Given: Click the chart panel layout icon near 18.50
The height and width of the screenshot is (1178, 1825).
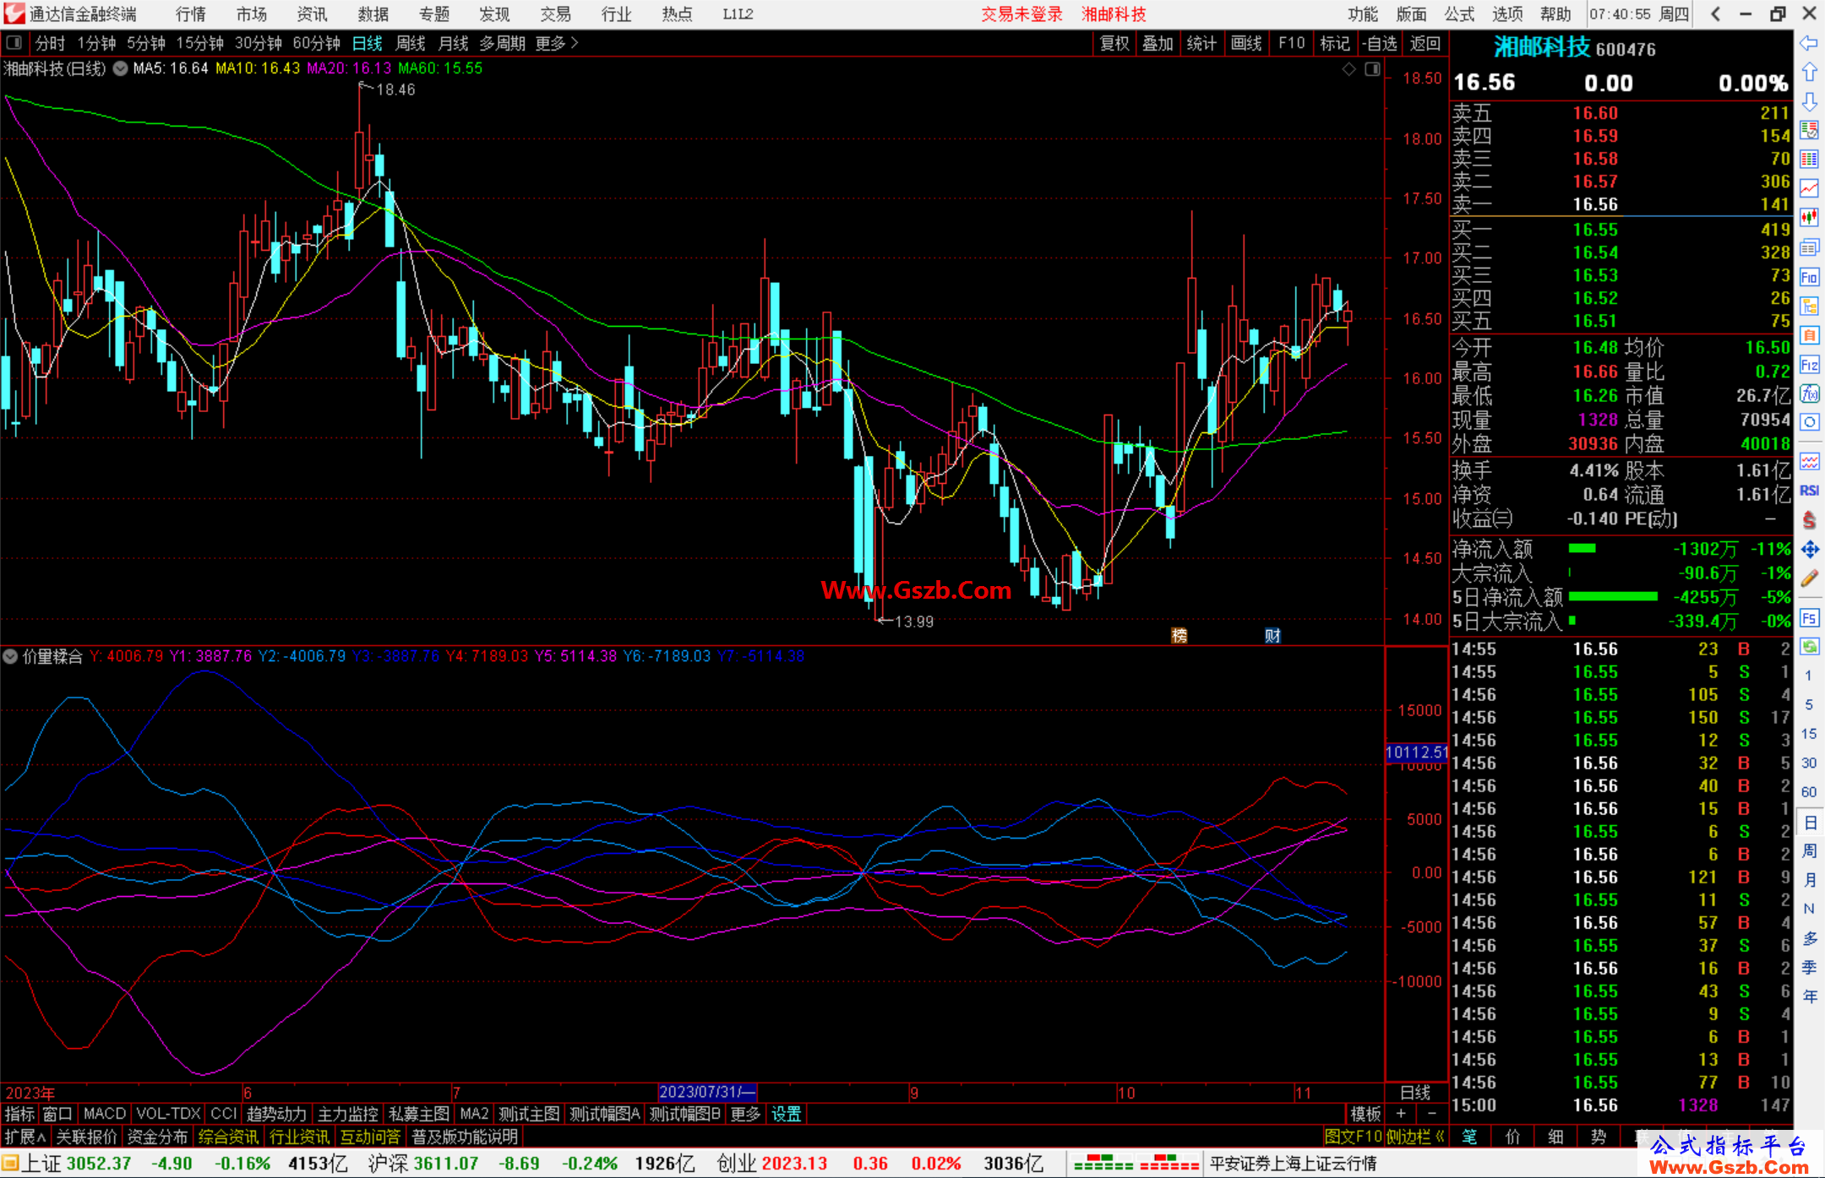Looking at the screenshot, I should 1372,69.
